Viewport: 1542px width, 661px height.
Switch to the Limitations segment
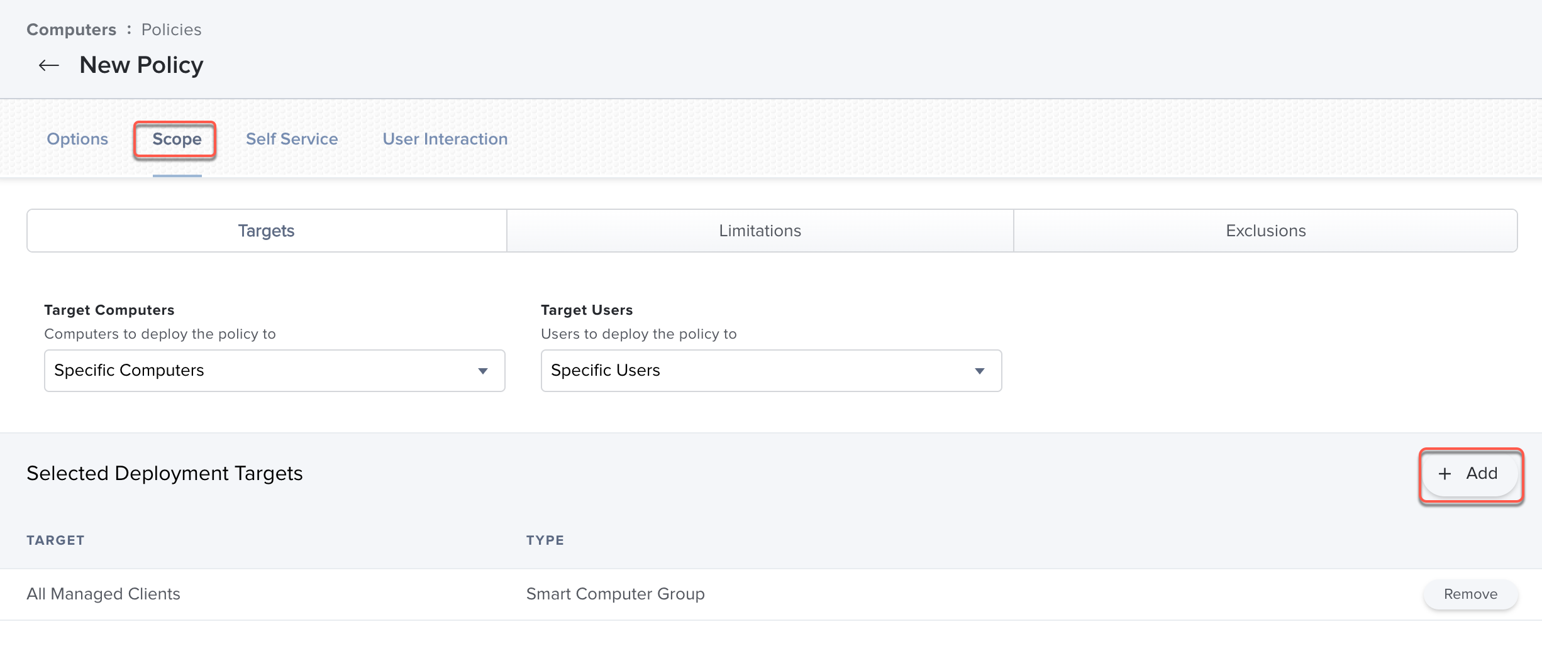[x=760, y=231]
